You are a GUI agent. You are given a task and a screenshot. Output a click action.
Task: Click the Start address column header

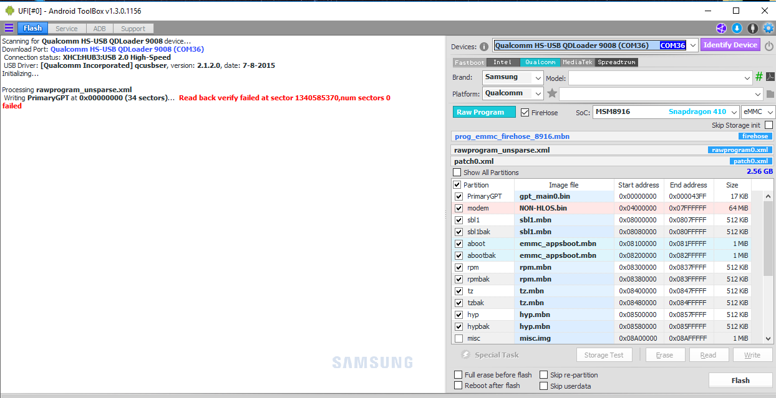click(x=638, y=185)
